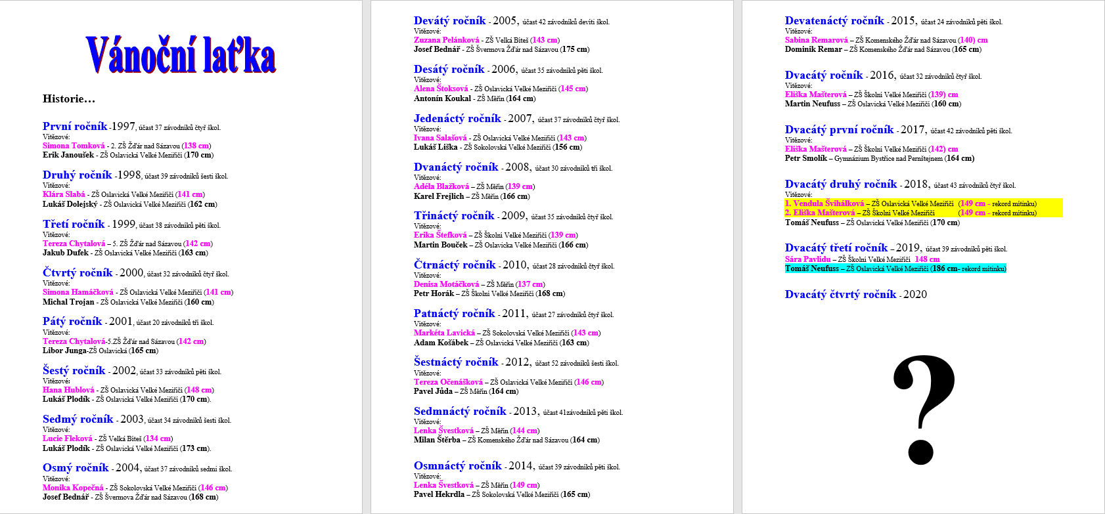Viewport: 1105px width, 514px height.
Task: Click the "Pátý ročník" heading
Action: pyautogui.click(x=72, y=322)
